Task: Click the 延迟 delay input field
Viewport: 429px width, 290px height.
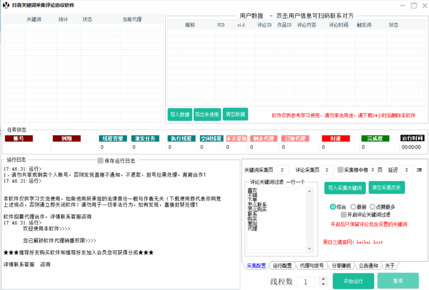Action: pos(407,170)
